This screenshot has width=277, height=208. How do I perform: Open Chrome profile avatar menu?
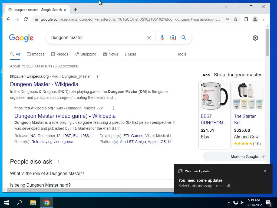255,19
